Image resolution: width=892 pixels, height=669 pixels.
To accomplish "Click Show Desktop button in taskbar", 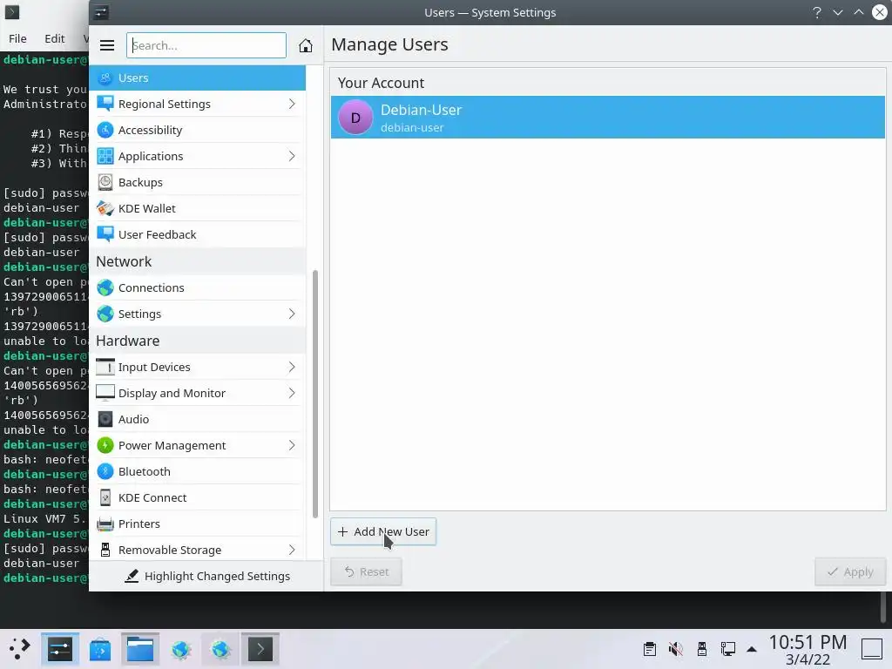I will point(871,649).
